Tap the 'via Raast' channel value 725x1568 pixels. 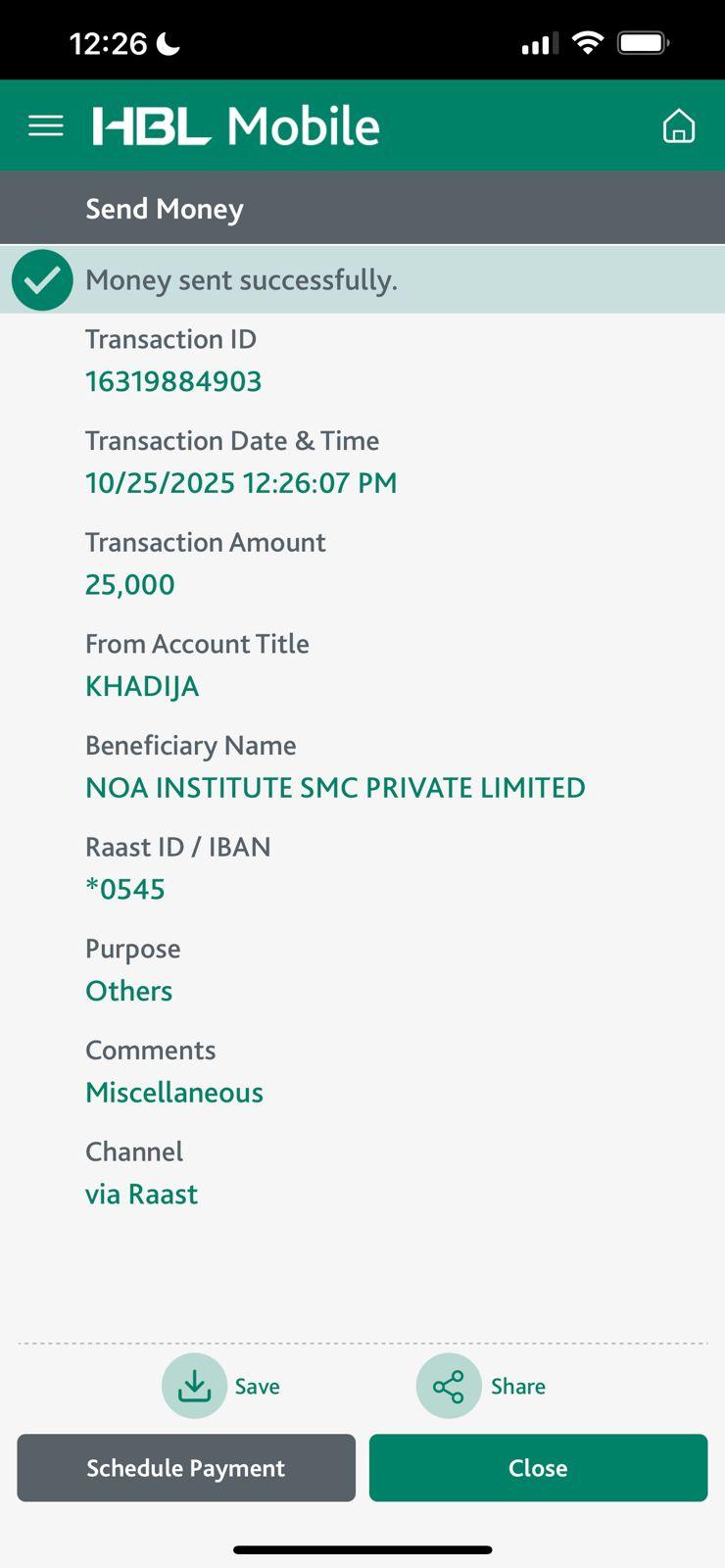(142, 1195)
